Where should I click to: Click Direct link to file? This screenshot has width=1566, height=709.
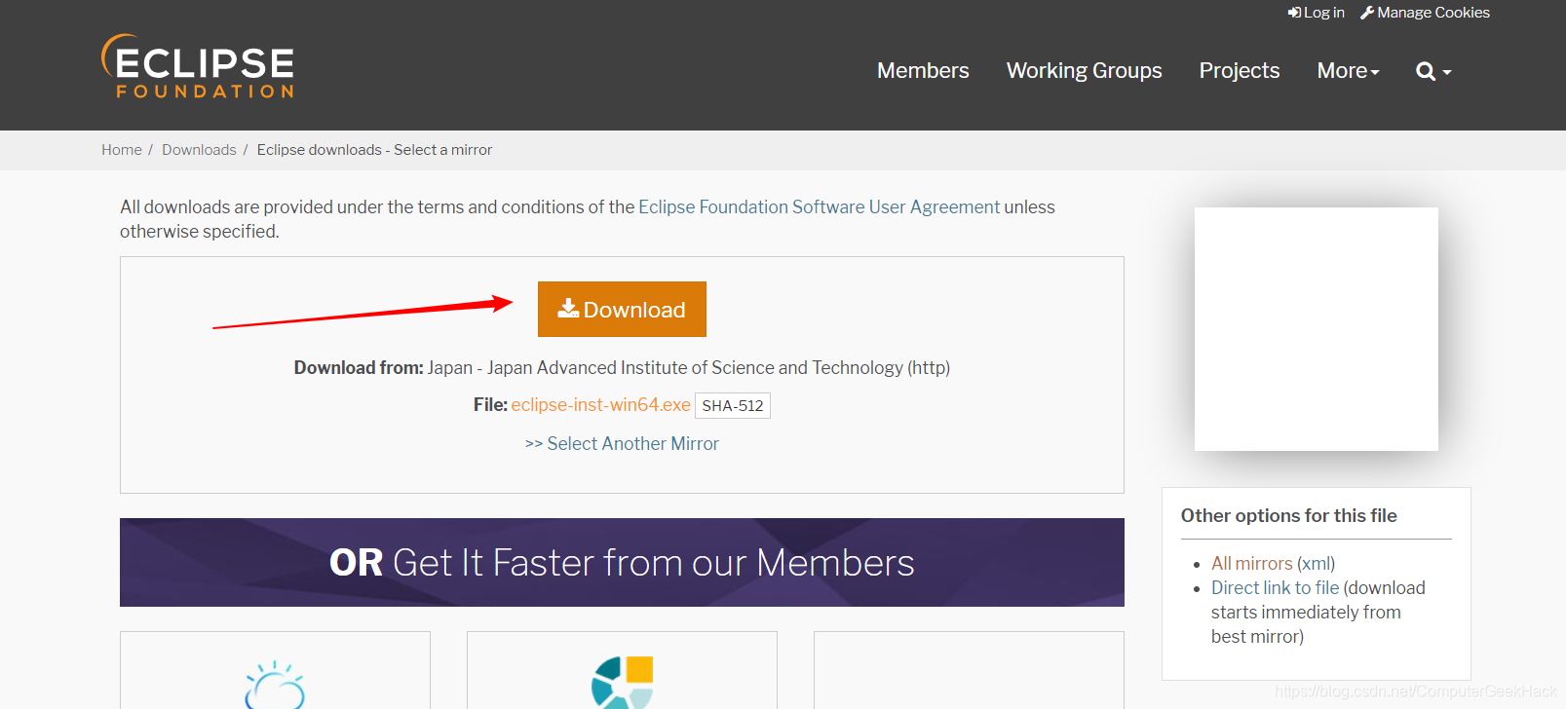[1275, 587]
